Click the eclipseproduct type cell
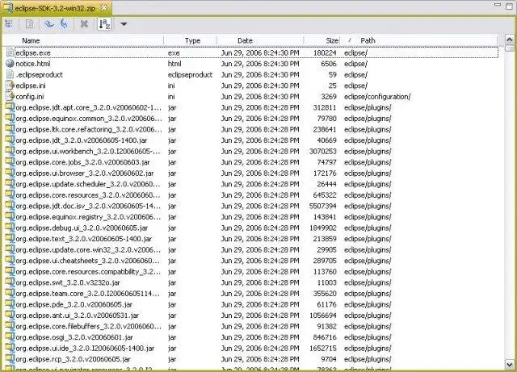Screen dimensions: 517x372 pos(191,75)
